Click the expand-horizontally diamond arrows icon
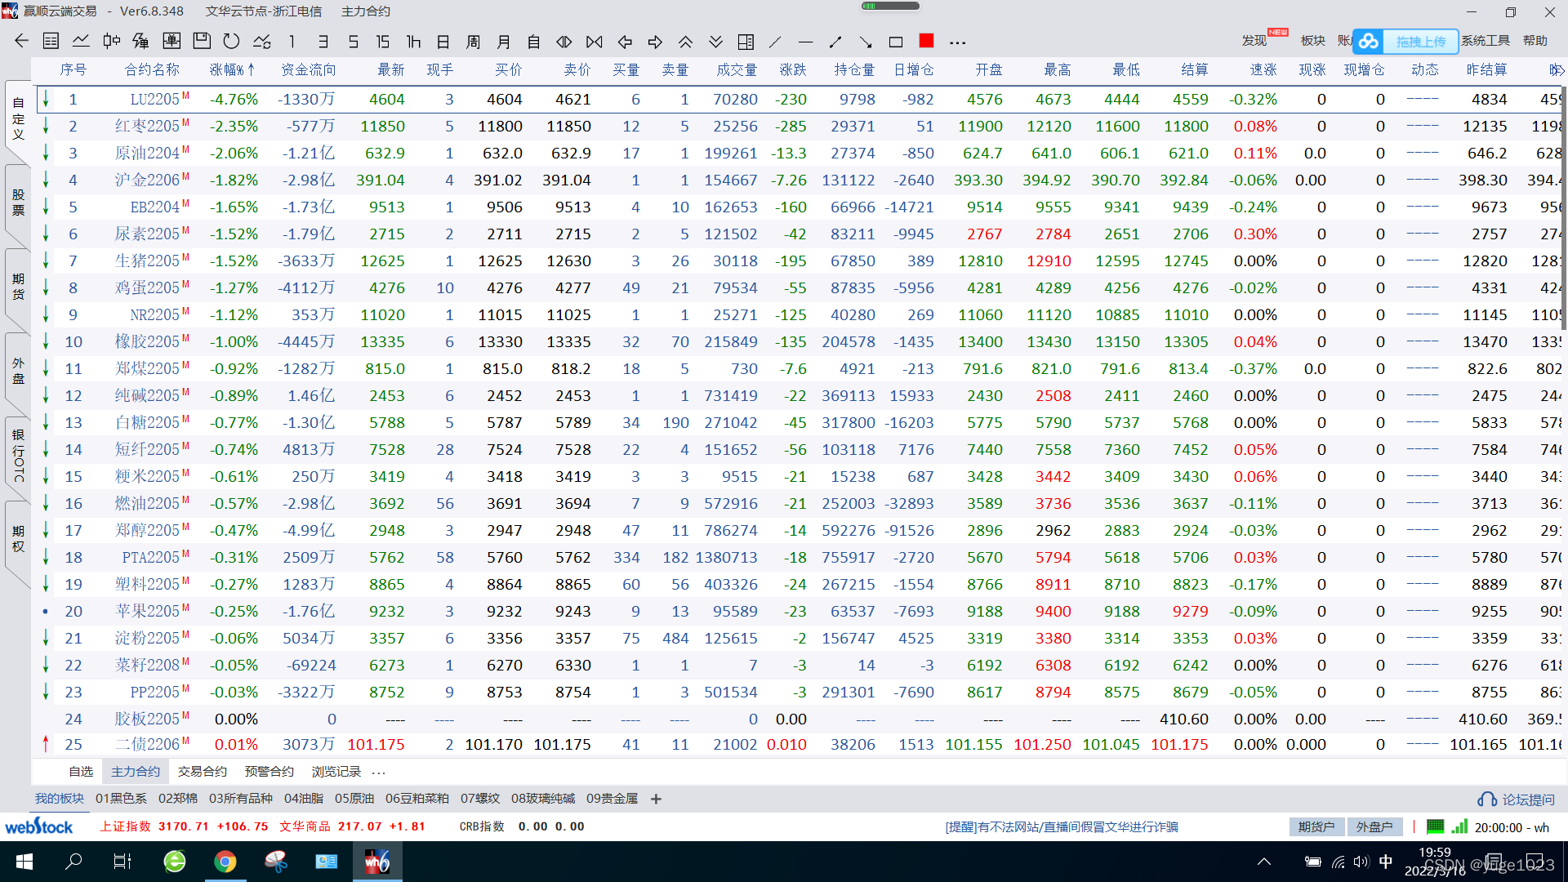1568x882 pixels. coord(564,42)
